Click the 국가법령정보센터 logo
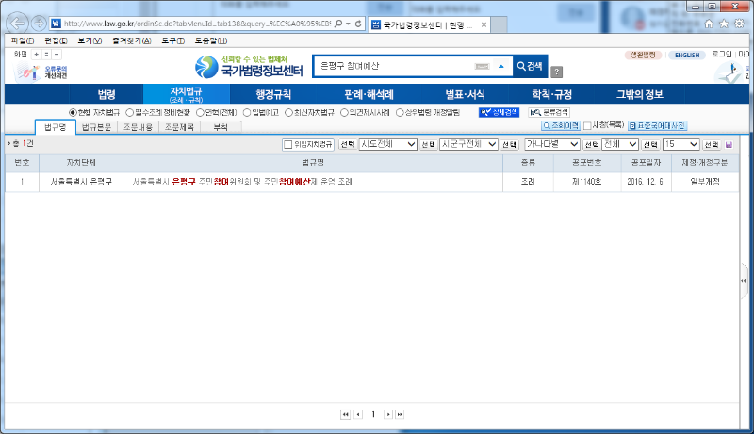Screen dimensions: 754x434 [x=249, y=67]
